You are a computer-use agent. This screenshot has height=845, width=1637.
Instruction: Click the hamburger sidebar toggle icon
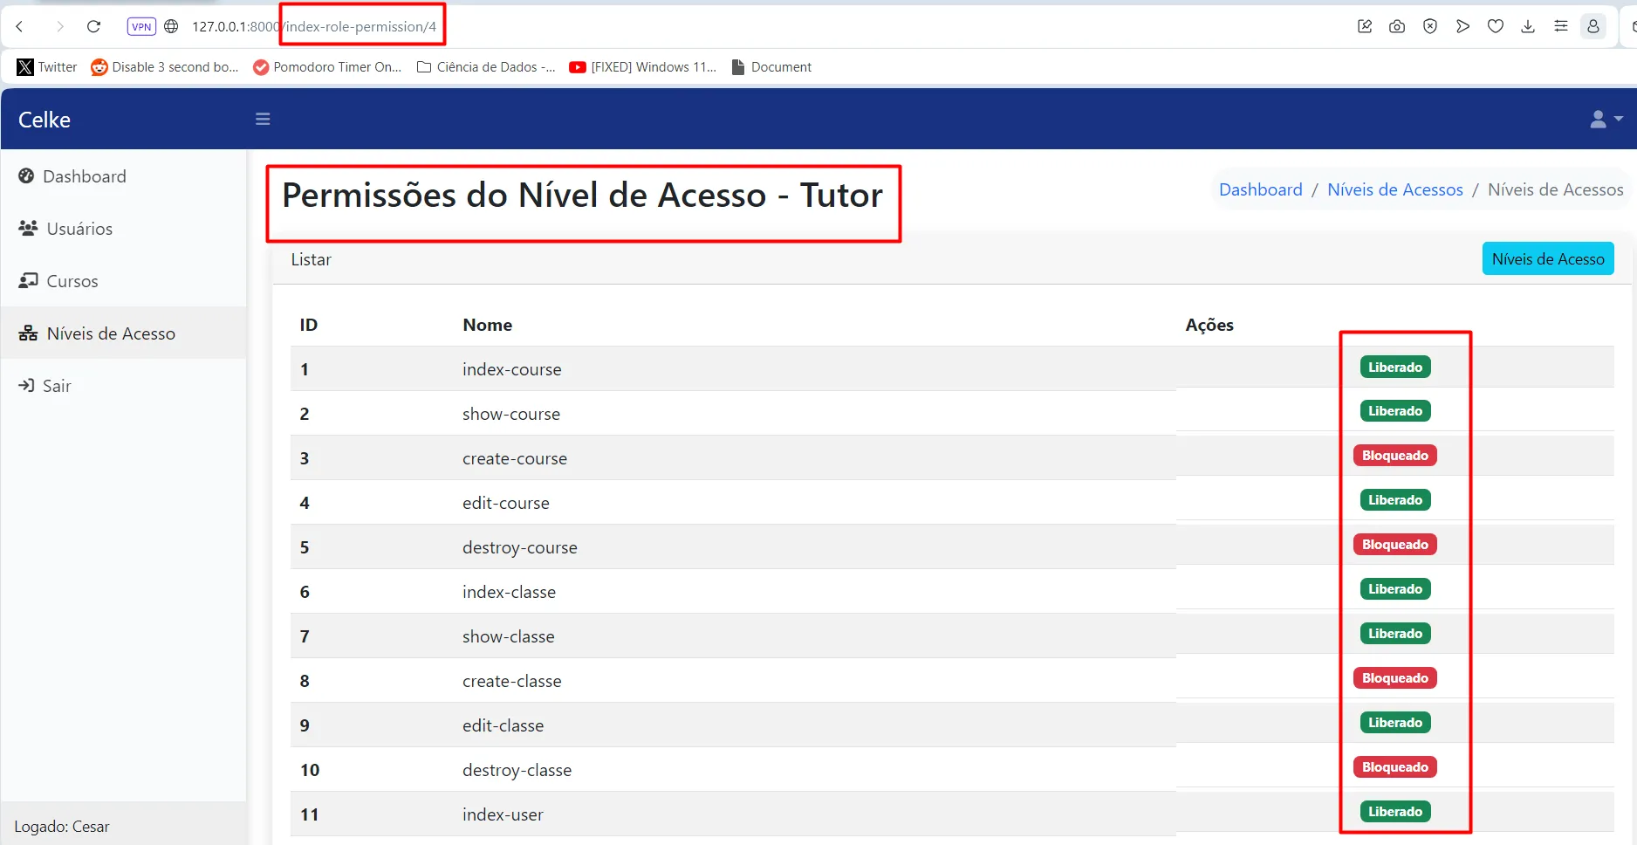(263, 119)
